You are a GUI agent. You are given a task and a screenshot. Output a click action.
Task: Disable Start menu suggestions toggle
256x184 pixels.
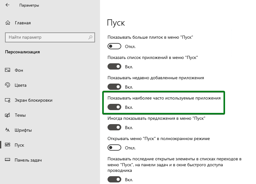tap(114, 127)
